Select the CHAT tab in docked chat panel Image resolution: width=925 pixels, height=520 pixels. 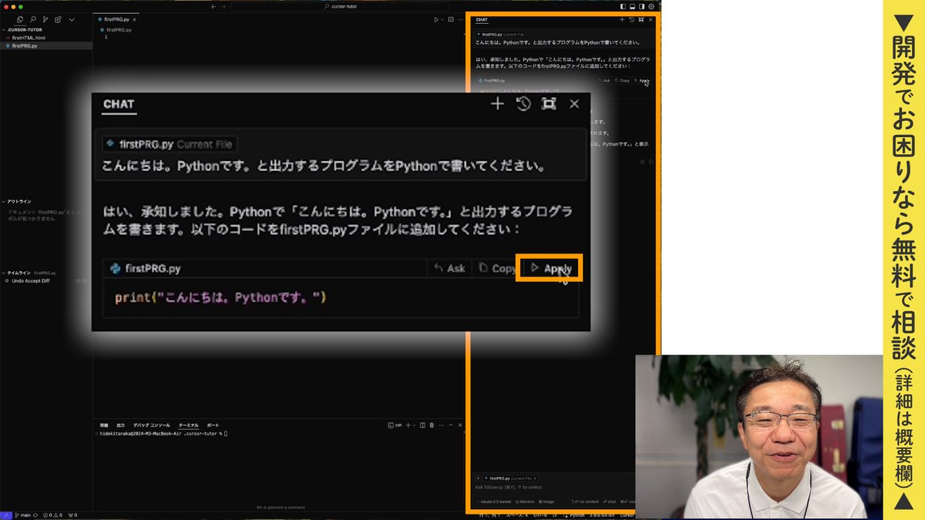[x=482, y=20]
